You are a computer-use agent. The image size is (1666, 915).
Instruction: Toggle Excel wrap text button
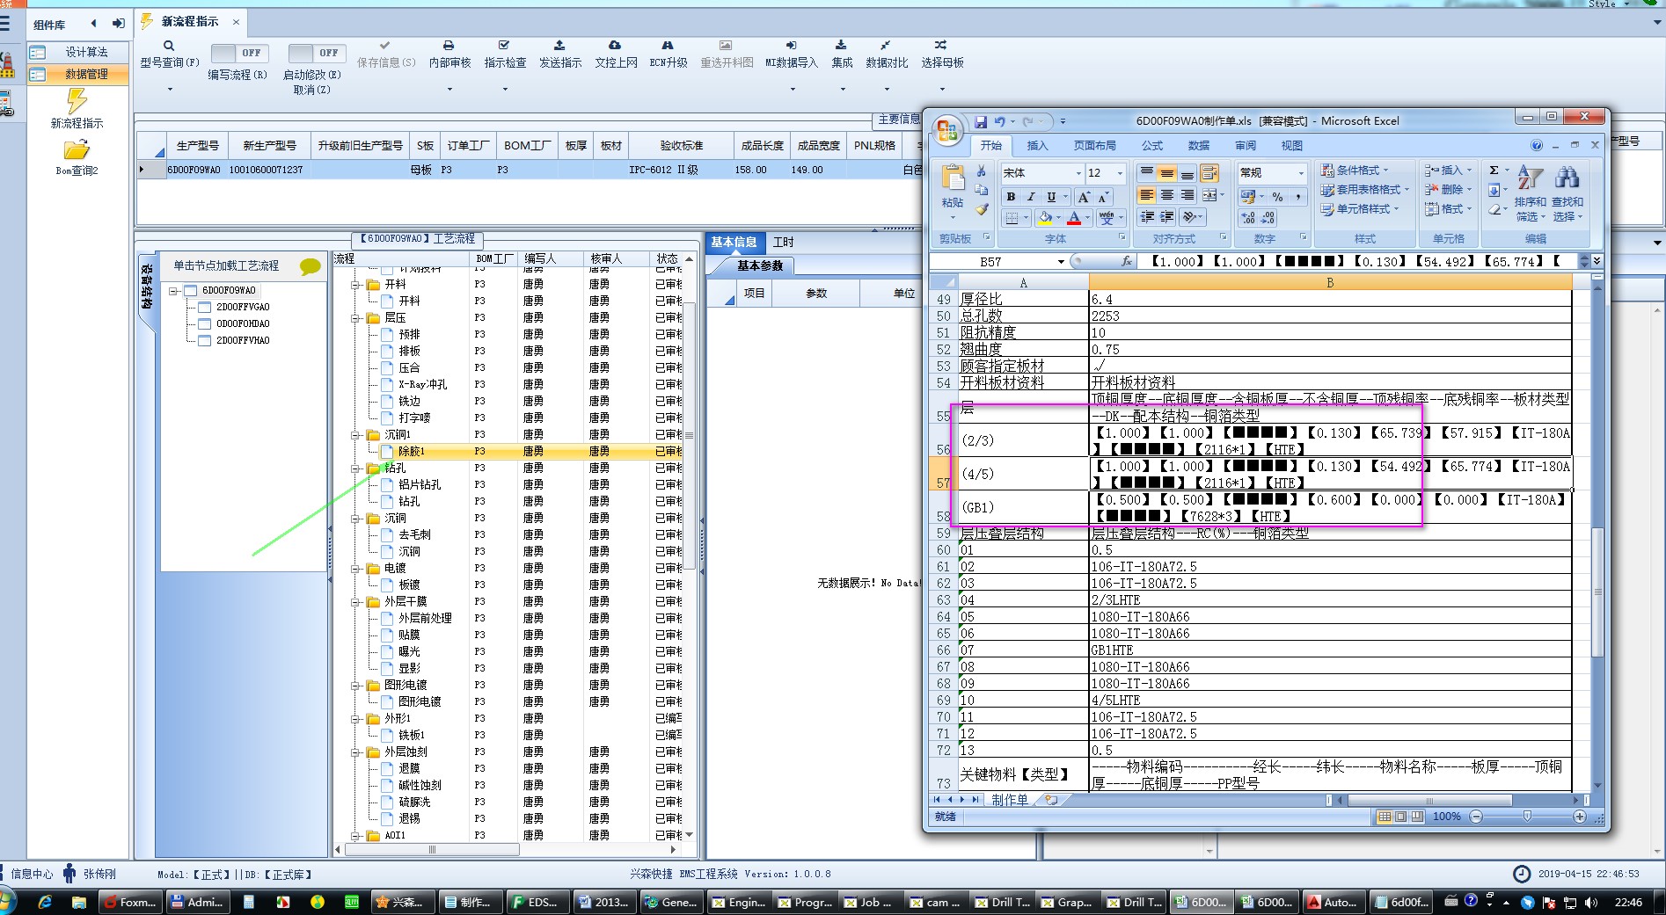1209,173
